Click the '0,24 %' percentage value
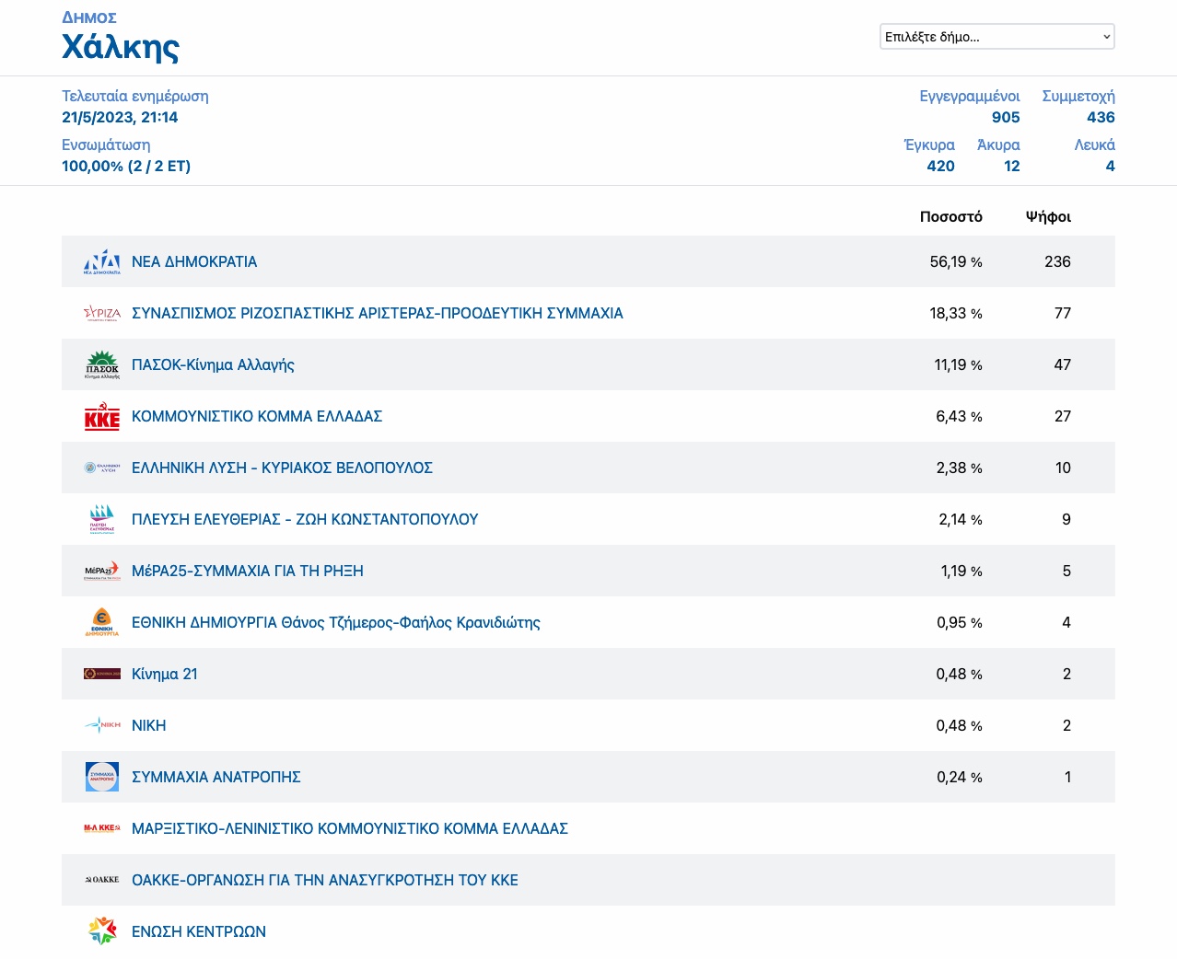Screen dimensions: 1177x959 coord(959,777)
